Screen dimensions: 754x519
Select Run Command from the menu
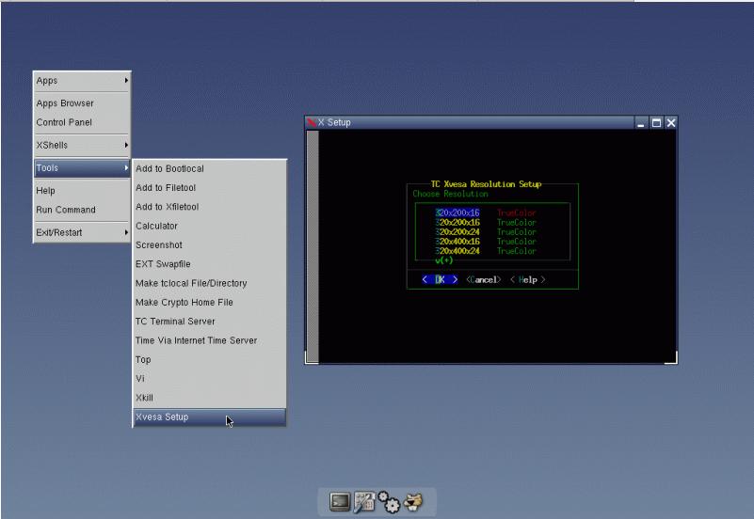(x=82, y=210)
